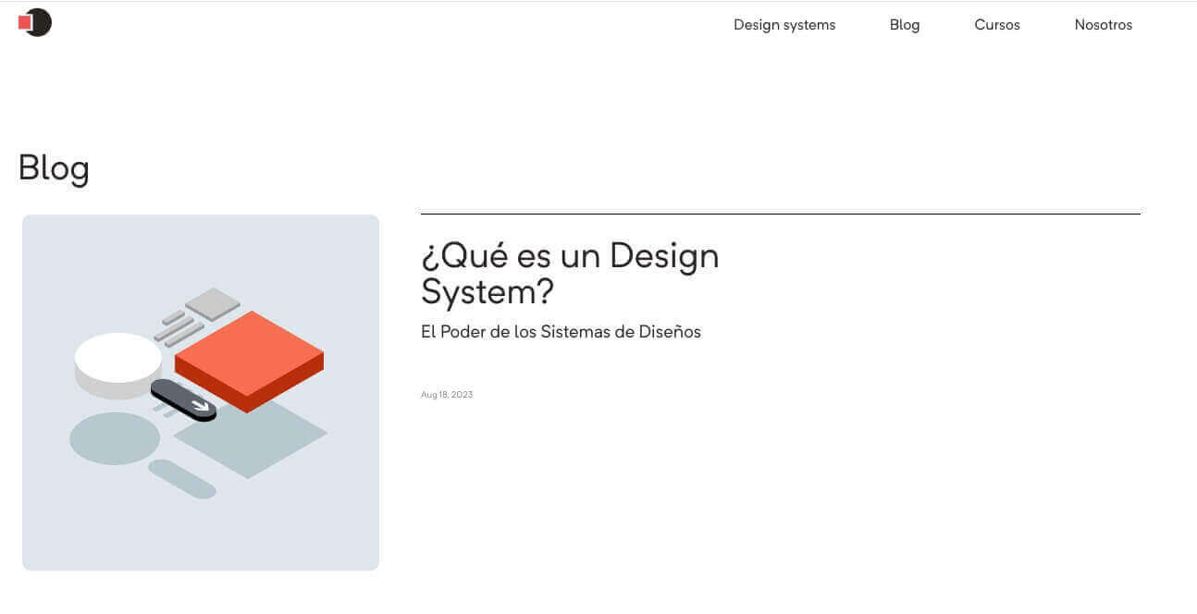1197x614 pixels.
Task: Open the Cursos page
Action: pos(996,25)
